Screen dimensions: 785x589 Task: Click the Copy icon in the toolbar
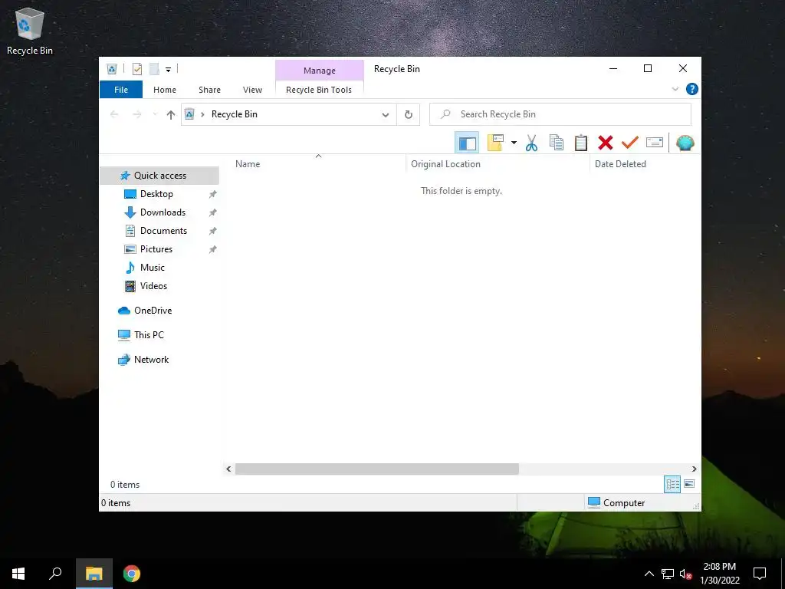click(x=557, y=143)
